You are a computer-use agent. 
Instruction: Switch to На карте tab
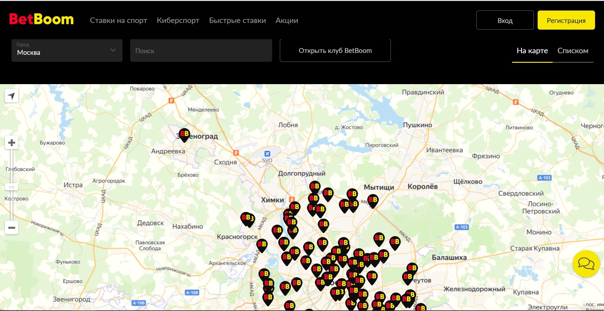point(532,51)
